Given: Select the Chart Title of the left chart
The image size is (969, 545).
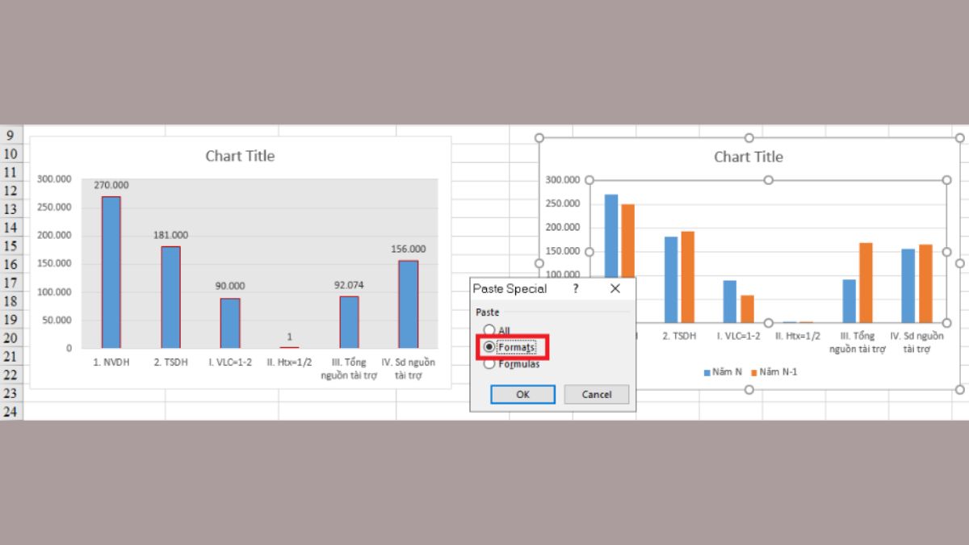Looking at the screenshot, I should [x=240, y=156].
